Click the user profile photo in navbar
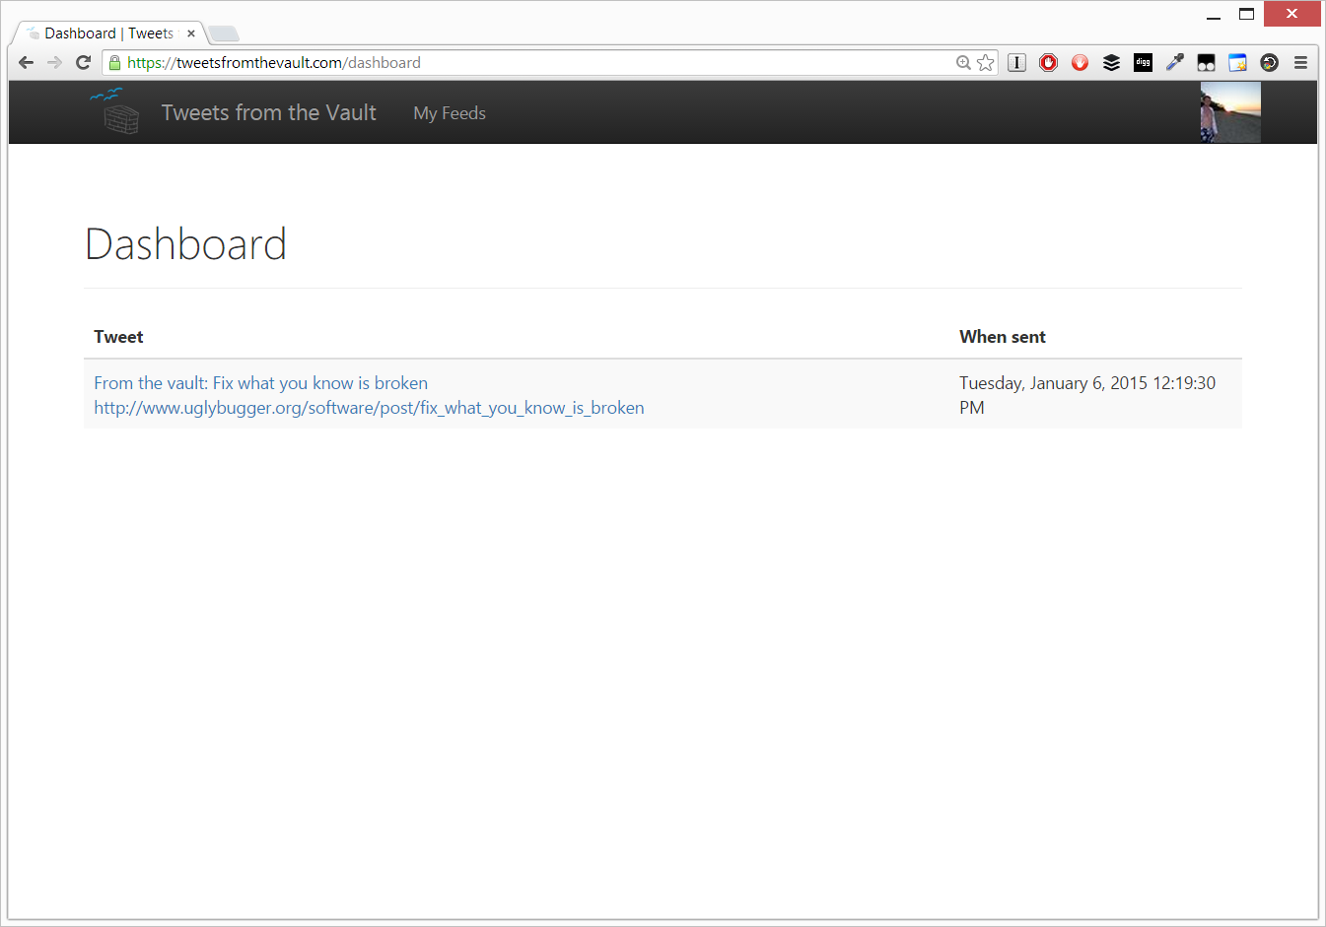The height and width of the screenshot is (927, 1326). pos(1229,112)
